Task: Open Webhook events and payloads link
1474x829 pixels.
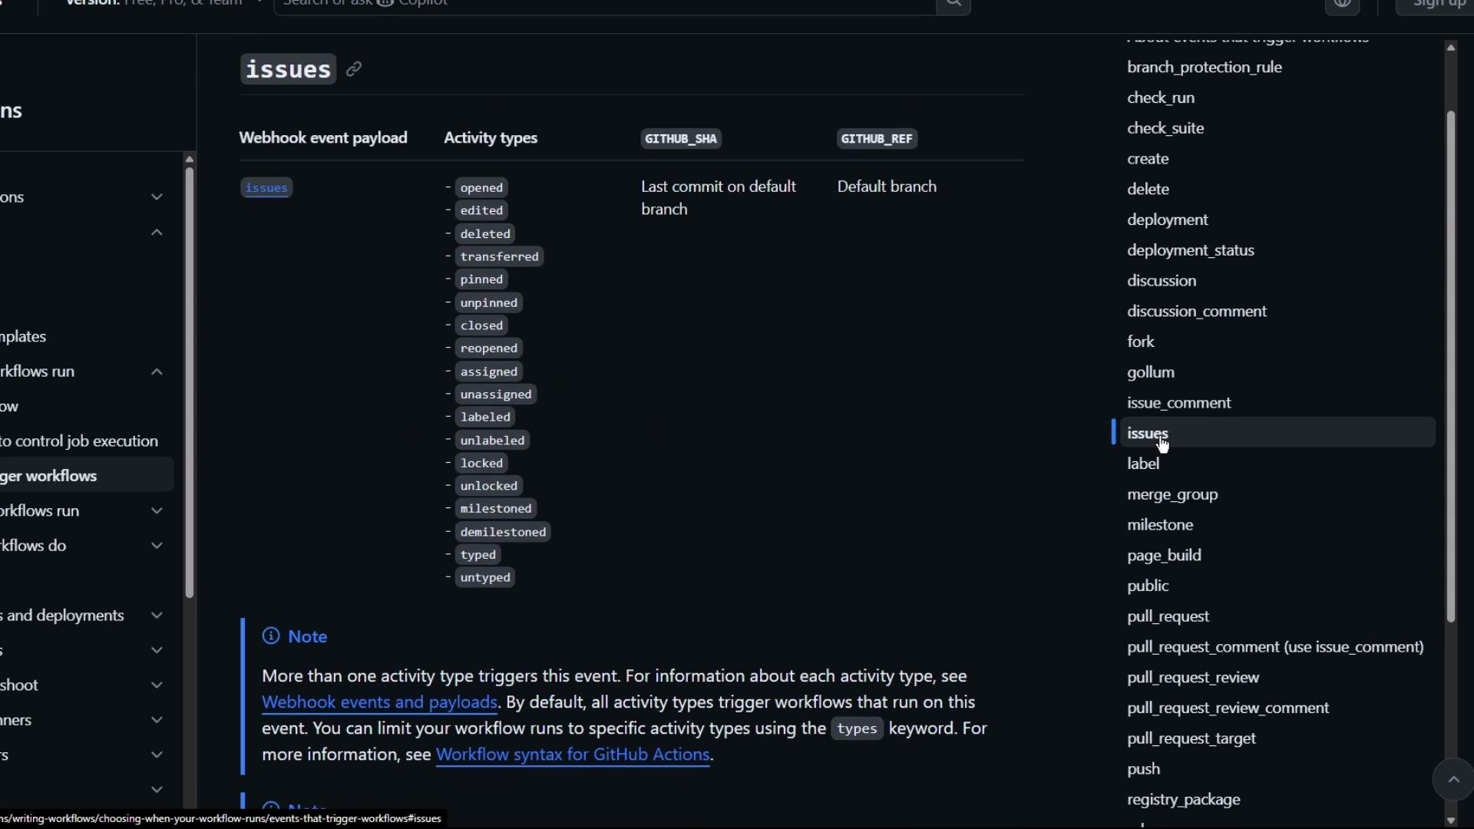Action: point(379,702)
